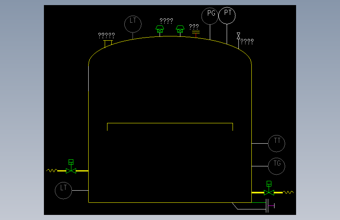Click the ??? label above red nozzle
Image resolution: width=340 pixels, height=220 pixels.
coord(194,27)
